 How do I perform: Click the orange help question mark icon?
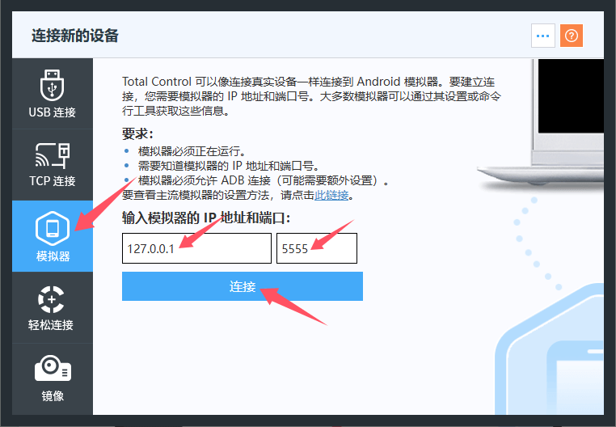pos(572,36)
